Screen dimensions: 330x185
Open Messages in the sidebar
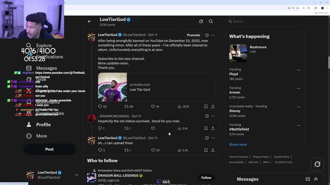pyautogui.click(x=42, y=68)
